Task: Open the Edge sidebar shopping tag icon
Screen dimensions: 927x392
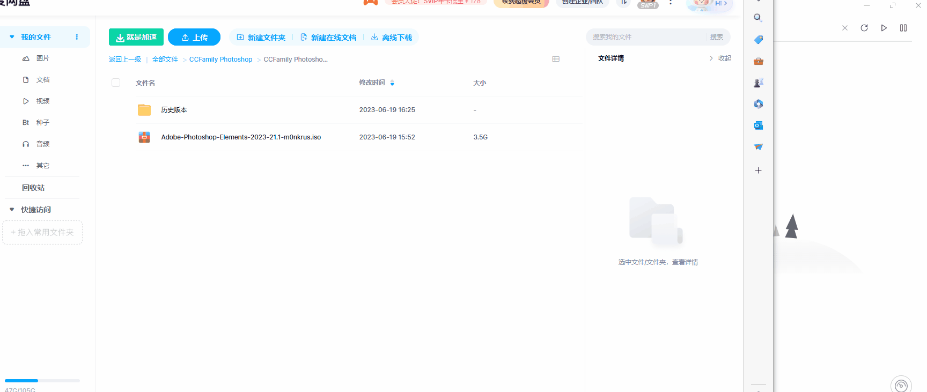Action: pos(758,40)
